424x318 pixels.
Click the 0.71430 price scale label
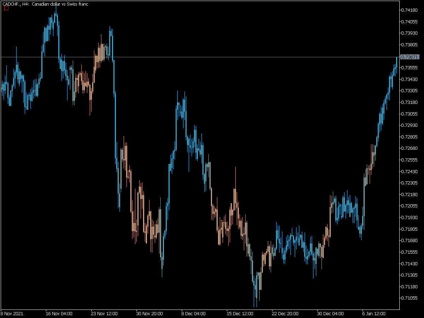410,264
